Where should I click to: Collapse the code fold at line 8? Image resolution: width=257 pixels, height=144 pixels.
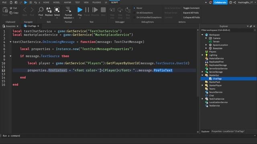[x=10, y=56]
